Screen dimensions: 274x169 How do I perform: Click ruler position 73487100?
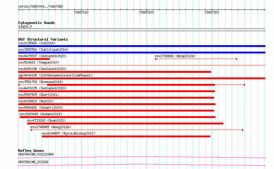point(81,12)
